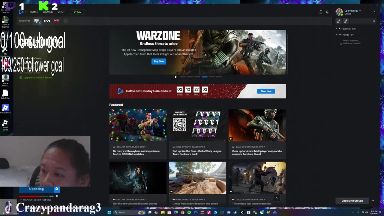The height and width of the screenshot is (216, 384).
Task: Click the taskbar Search box
Action: (x=130, y=212)
